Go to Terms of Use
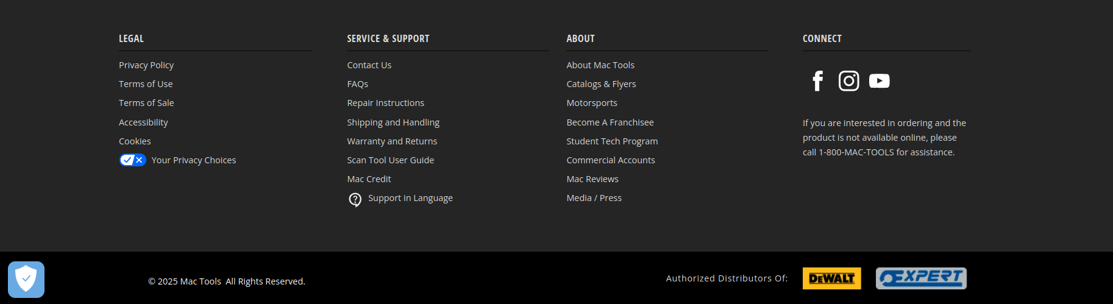This screenshot has height=304, width=1113. click(x=146, y=84)
